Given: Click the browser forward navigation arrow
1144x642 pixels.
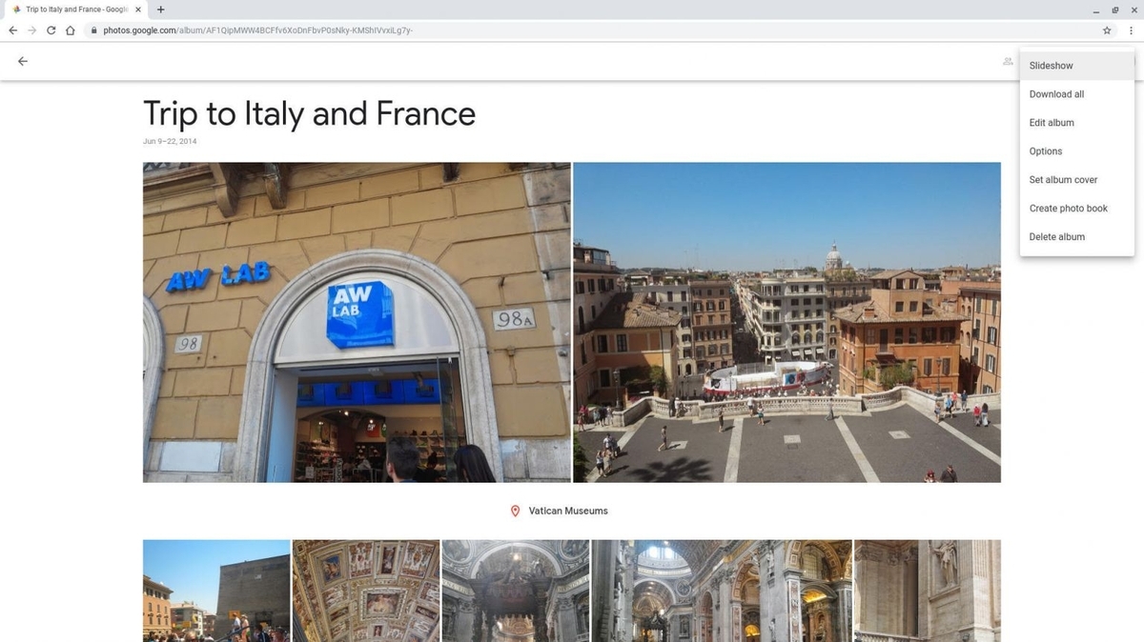Looking at the screenshot, I should pos(31,30).
